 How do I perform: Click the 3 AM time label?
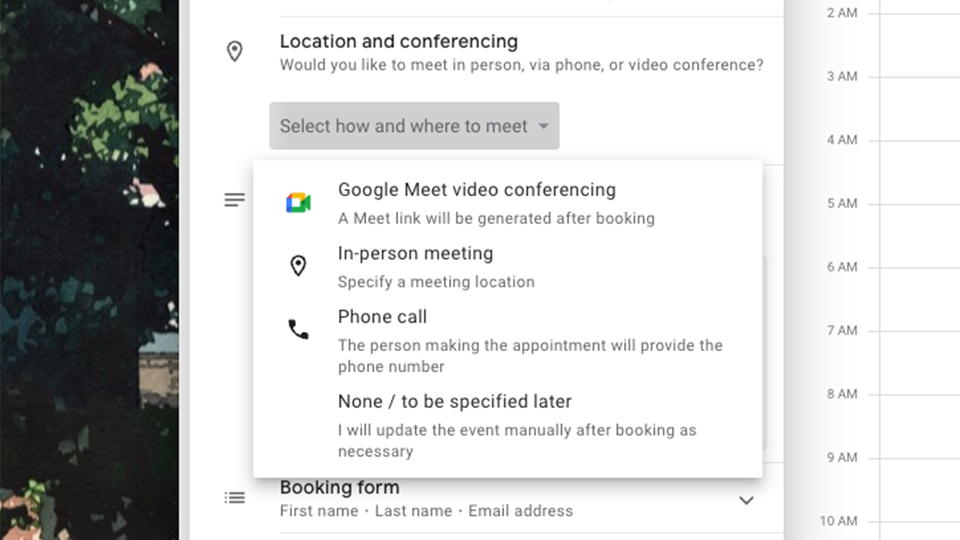pyautogui.click(x=842, y=76)
